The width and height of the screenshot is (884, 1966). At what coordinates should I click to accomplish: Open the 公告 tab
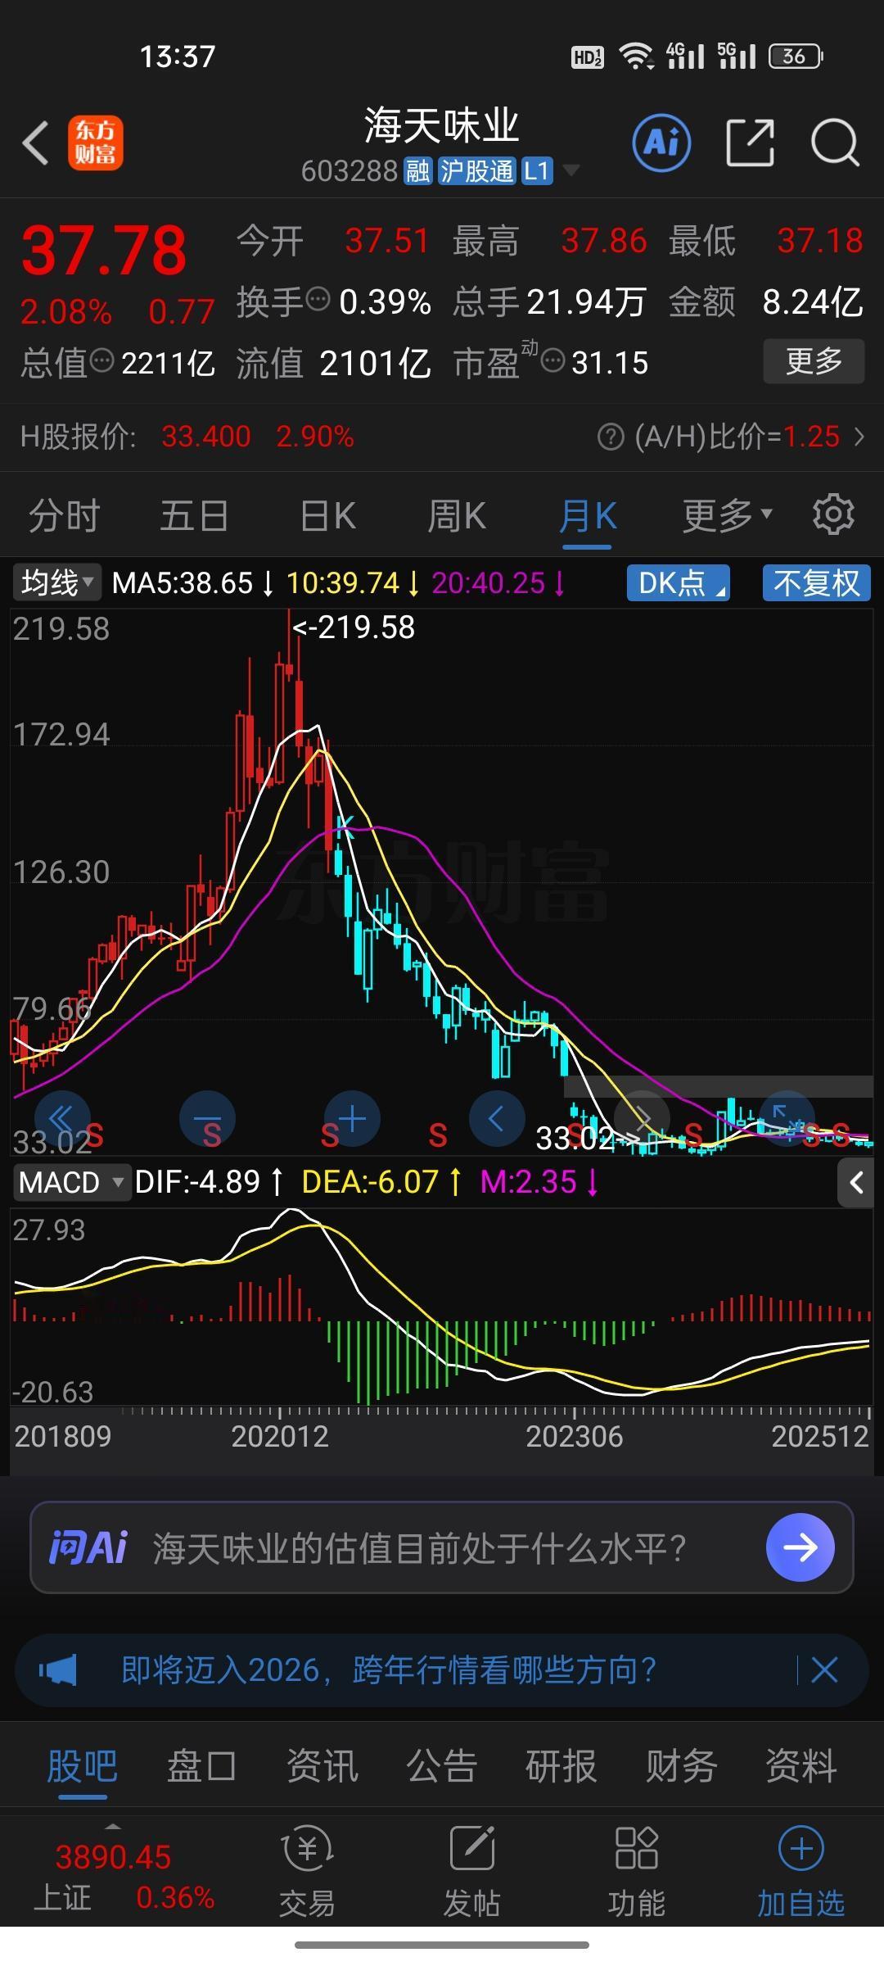[x=441, y=1765]
